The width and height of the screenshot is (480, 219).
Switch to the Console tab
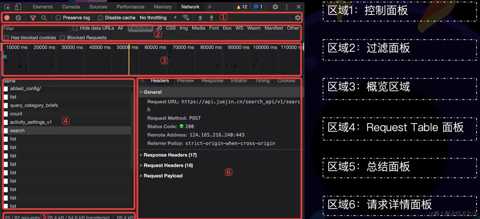(71, 7)
